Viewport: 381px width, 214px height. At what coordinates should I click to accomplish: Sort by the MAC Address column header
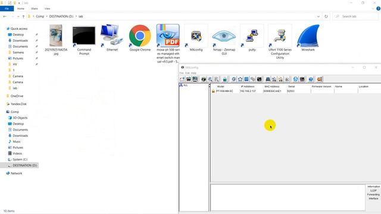point(272,86)
